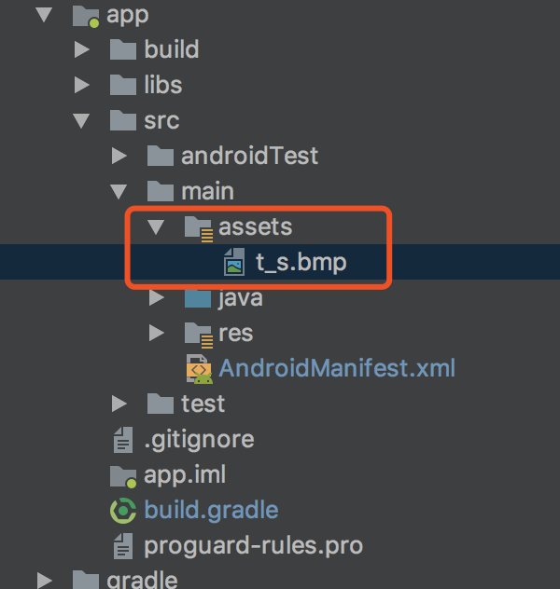Viewport: 560px width, 589px height.
Task: Collapse the assets folder arrow
Action: [156, 226]
